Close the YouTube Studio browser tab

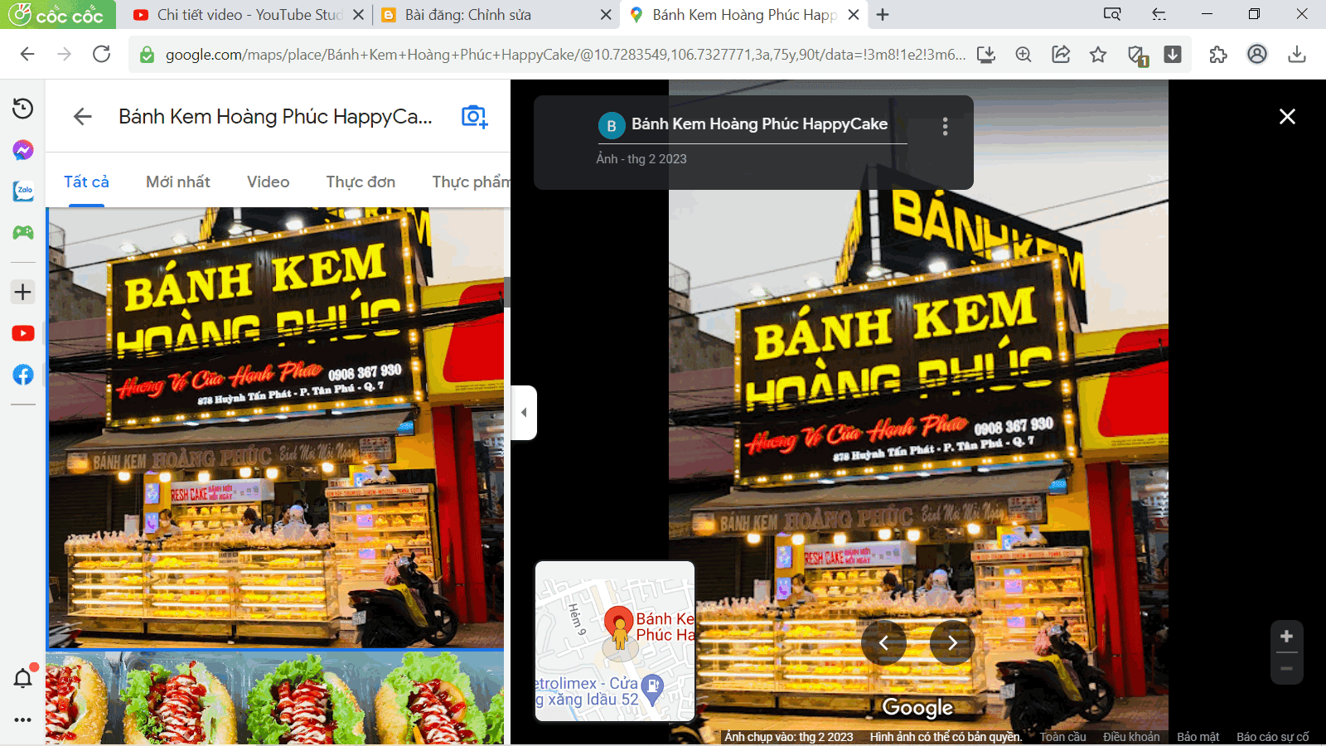(358, 15)
